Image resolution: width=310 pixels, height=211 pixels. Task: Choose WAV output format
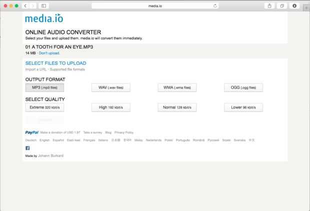tap(111, 87)
